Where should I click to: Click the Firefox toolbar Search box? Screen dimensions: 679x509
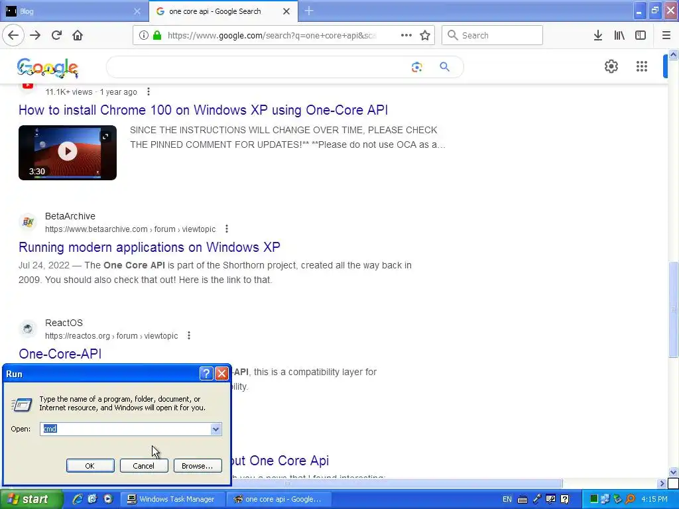[x=492, y=35]
